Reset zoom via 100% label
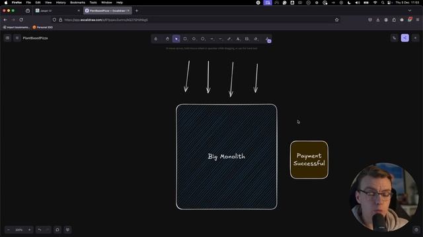 point(19,230)
